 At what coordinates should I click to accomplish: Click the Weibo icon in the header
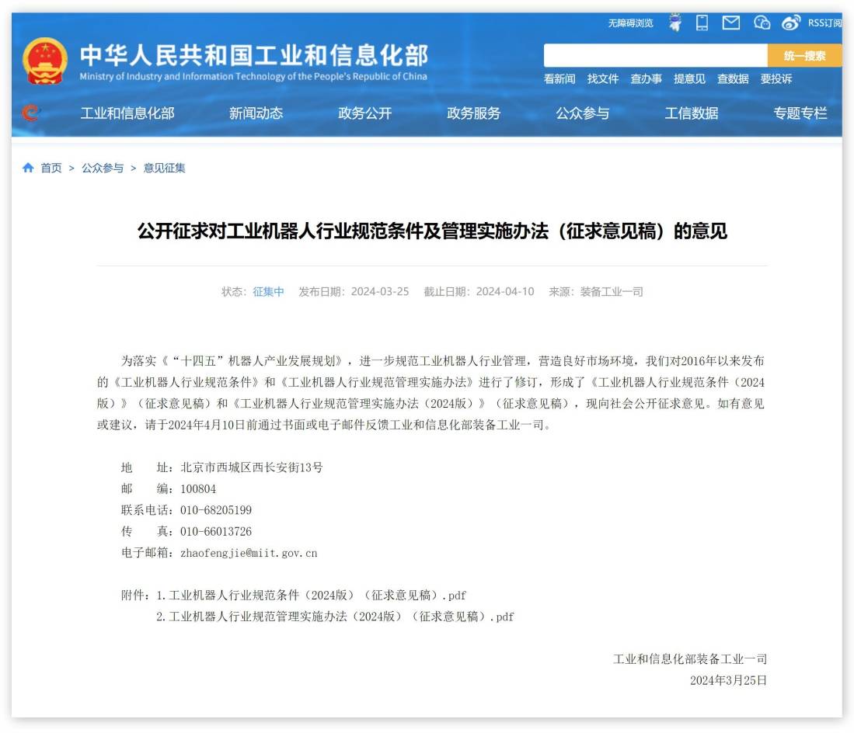tap(790, 23)
